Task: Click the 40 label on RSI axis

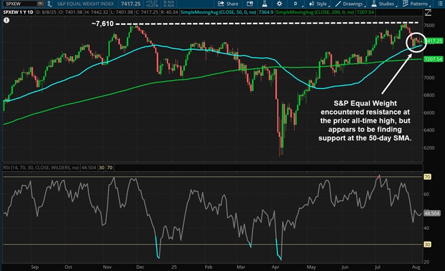Action: point(427,228)
